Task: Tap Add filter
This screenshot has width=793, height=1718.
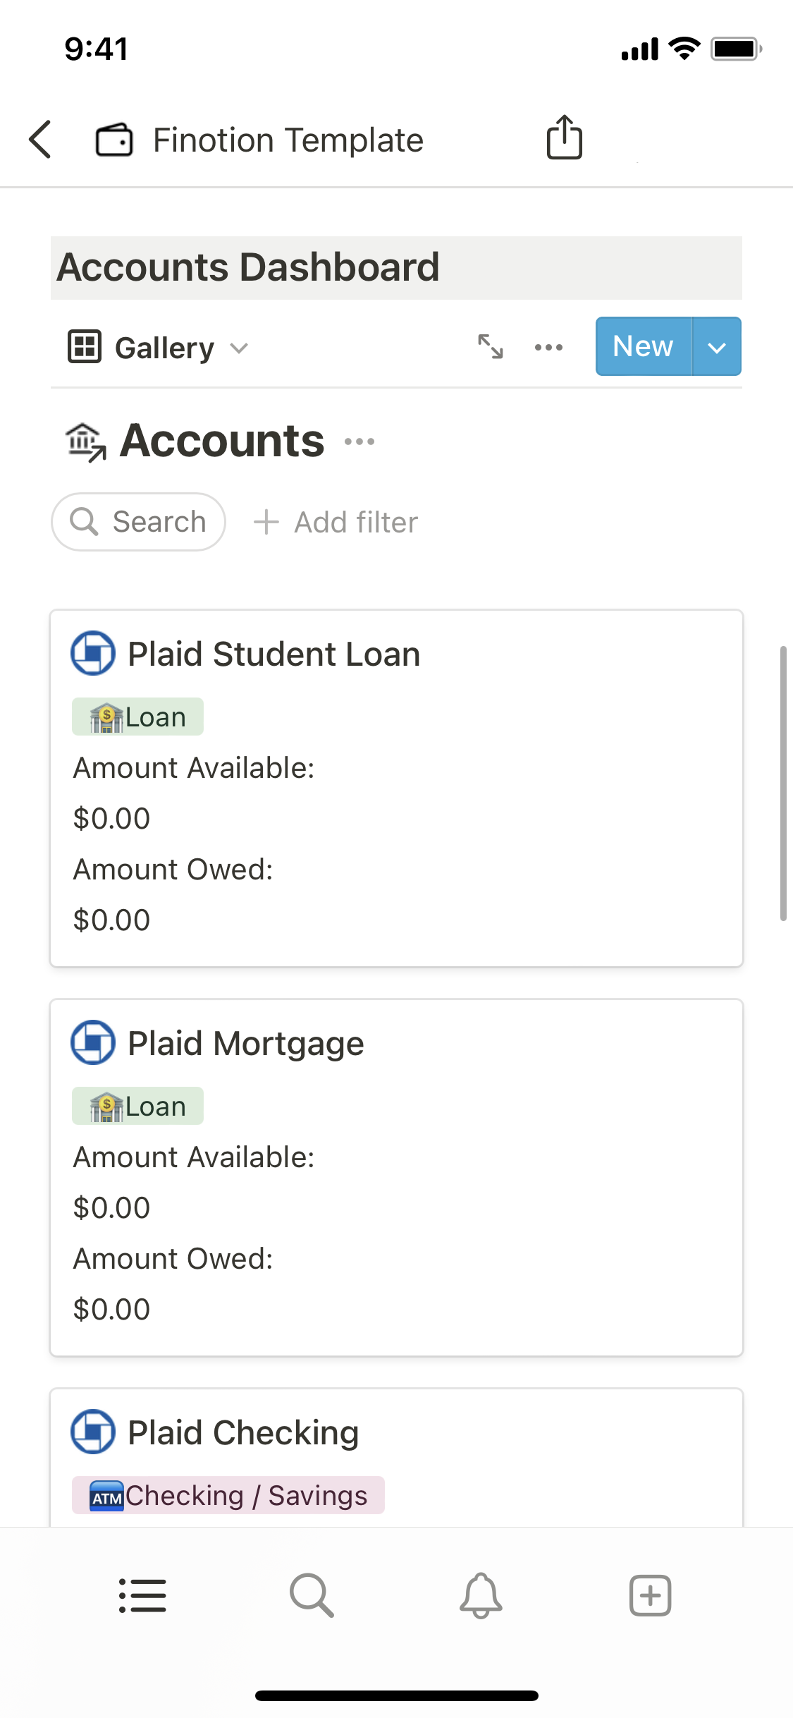Action: [x=336, y=523]
